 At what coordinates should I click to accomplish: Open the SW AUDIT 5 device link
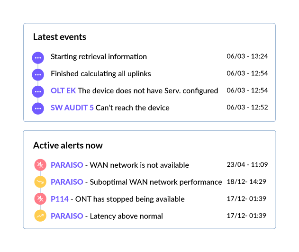pyautogui.click(x=72, y=108)
